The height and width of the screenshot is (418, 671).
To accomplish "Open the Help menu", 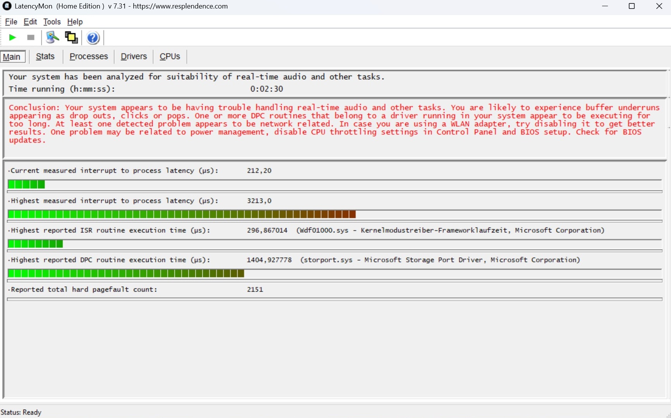I will pos(75,22).
